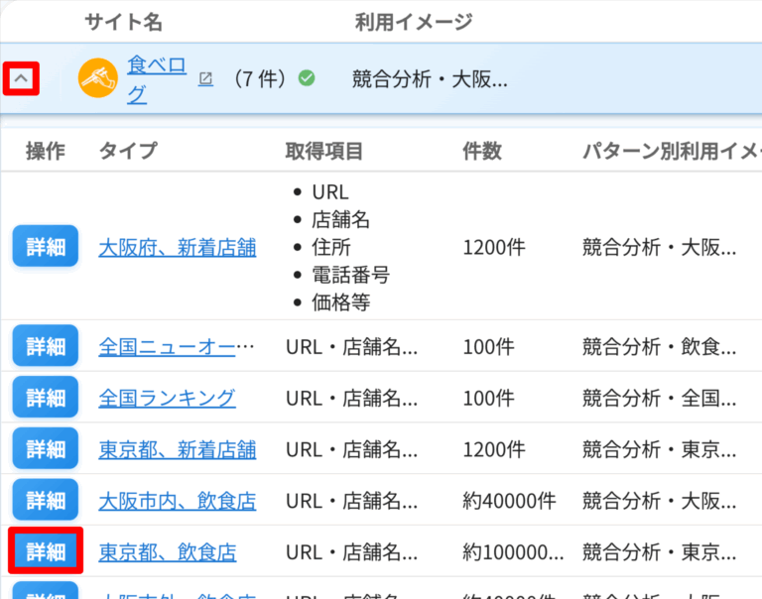This screenshot has height=599, width=762.
Task: Click the green checkmark status icon
Action: pyautogui.click(x=307, y=78)
